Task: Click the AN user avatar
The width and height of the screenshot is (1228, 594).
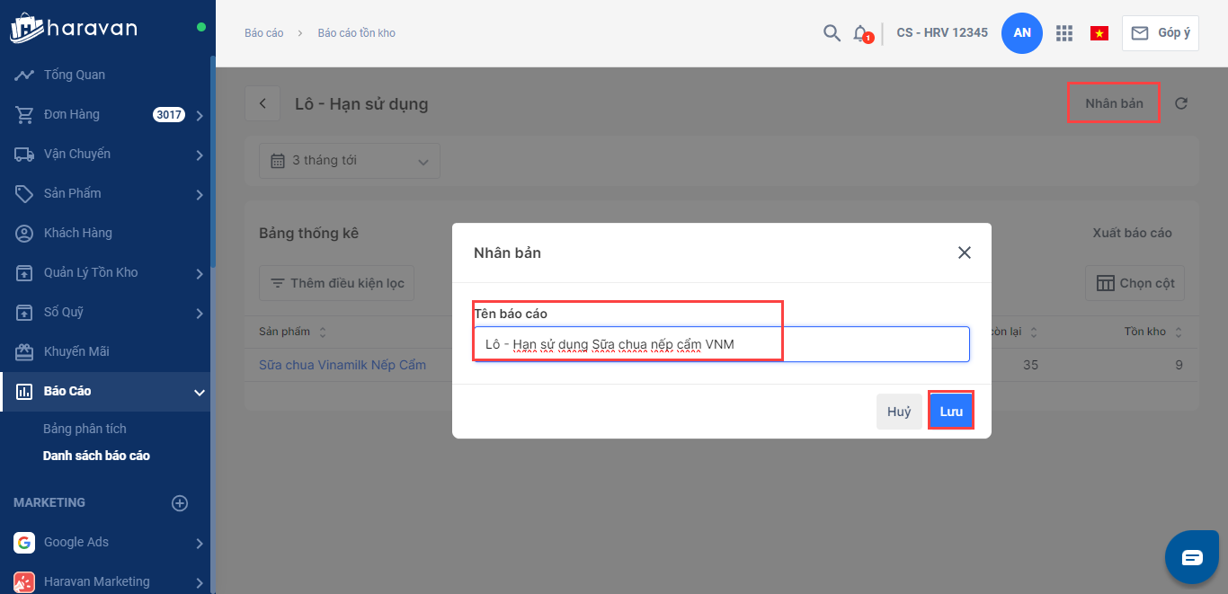Action: click(1022, 33)
